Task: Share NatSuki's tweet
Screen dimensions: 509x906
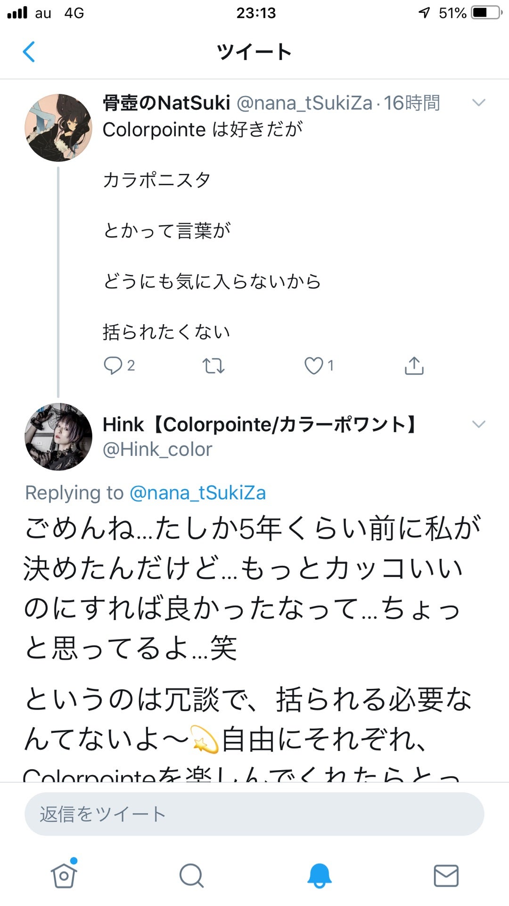Action: pos(414,366)
